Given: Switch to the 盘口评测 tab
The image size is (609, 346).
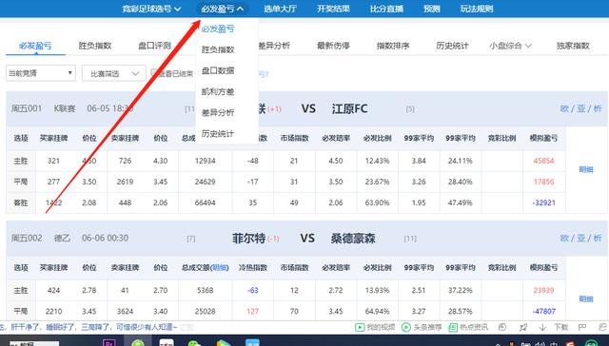Looking at the screenshot, I should pos(154,46).
